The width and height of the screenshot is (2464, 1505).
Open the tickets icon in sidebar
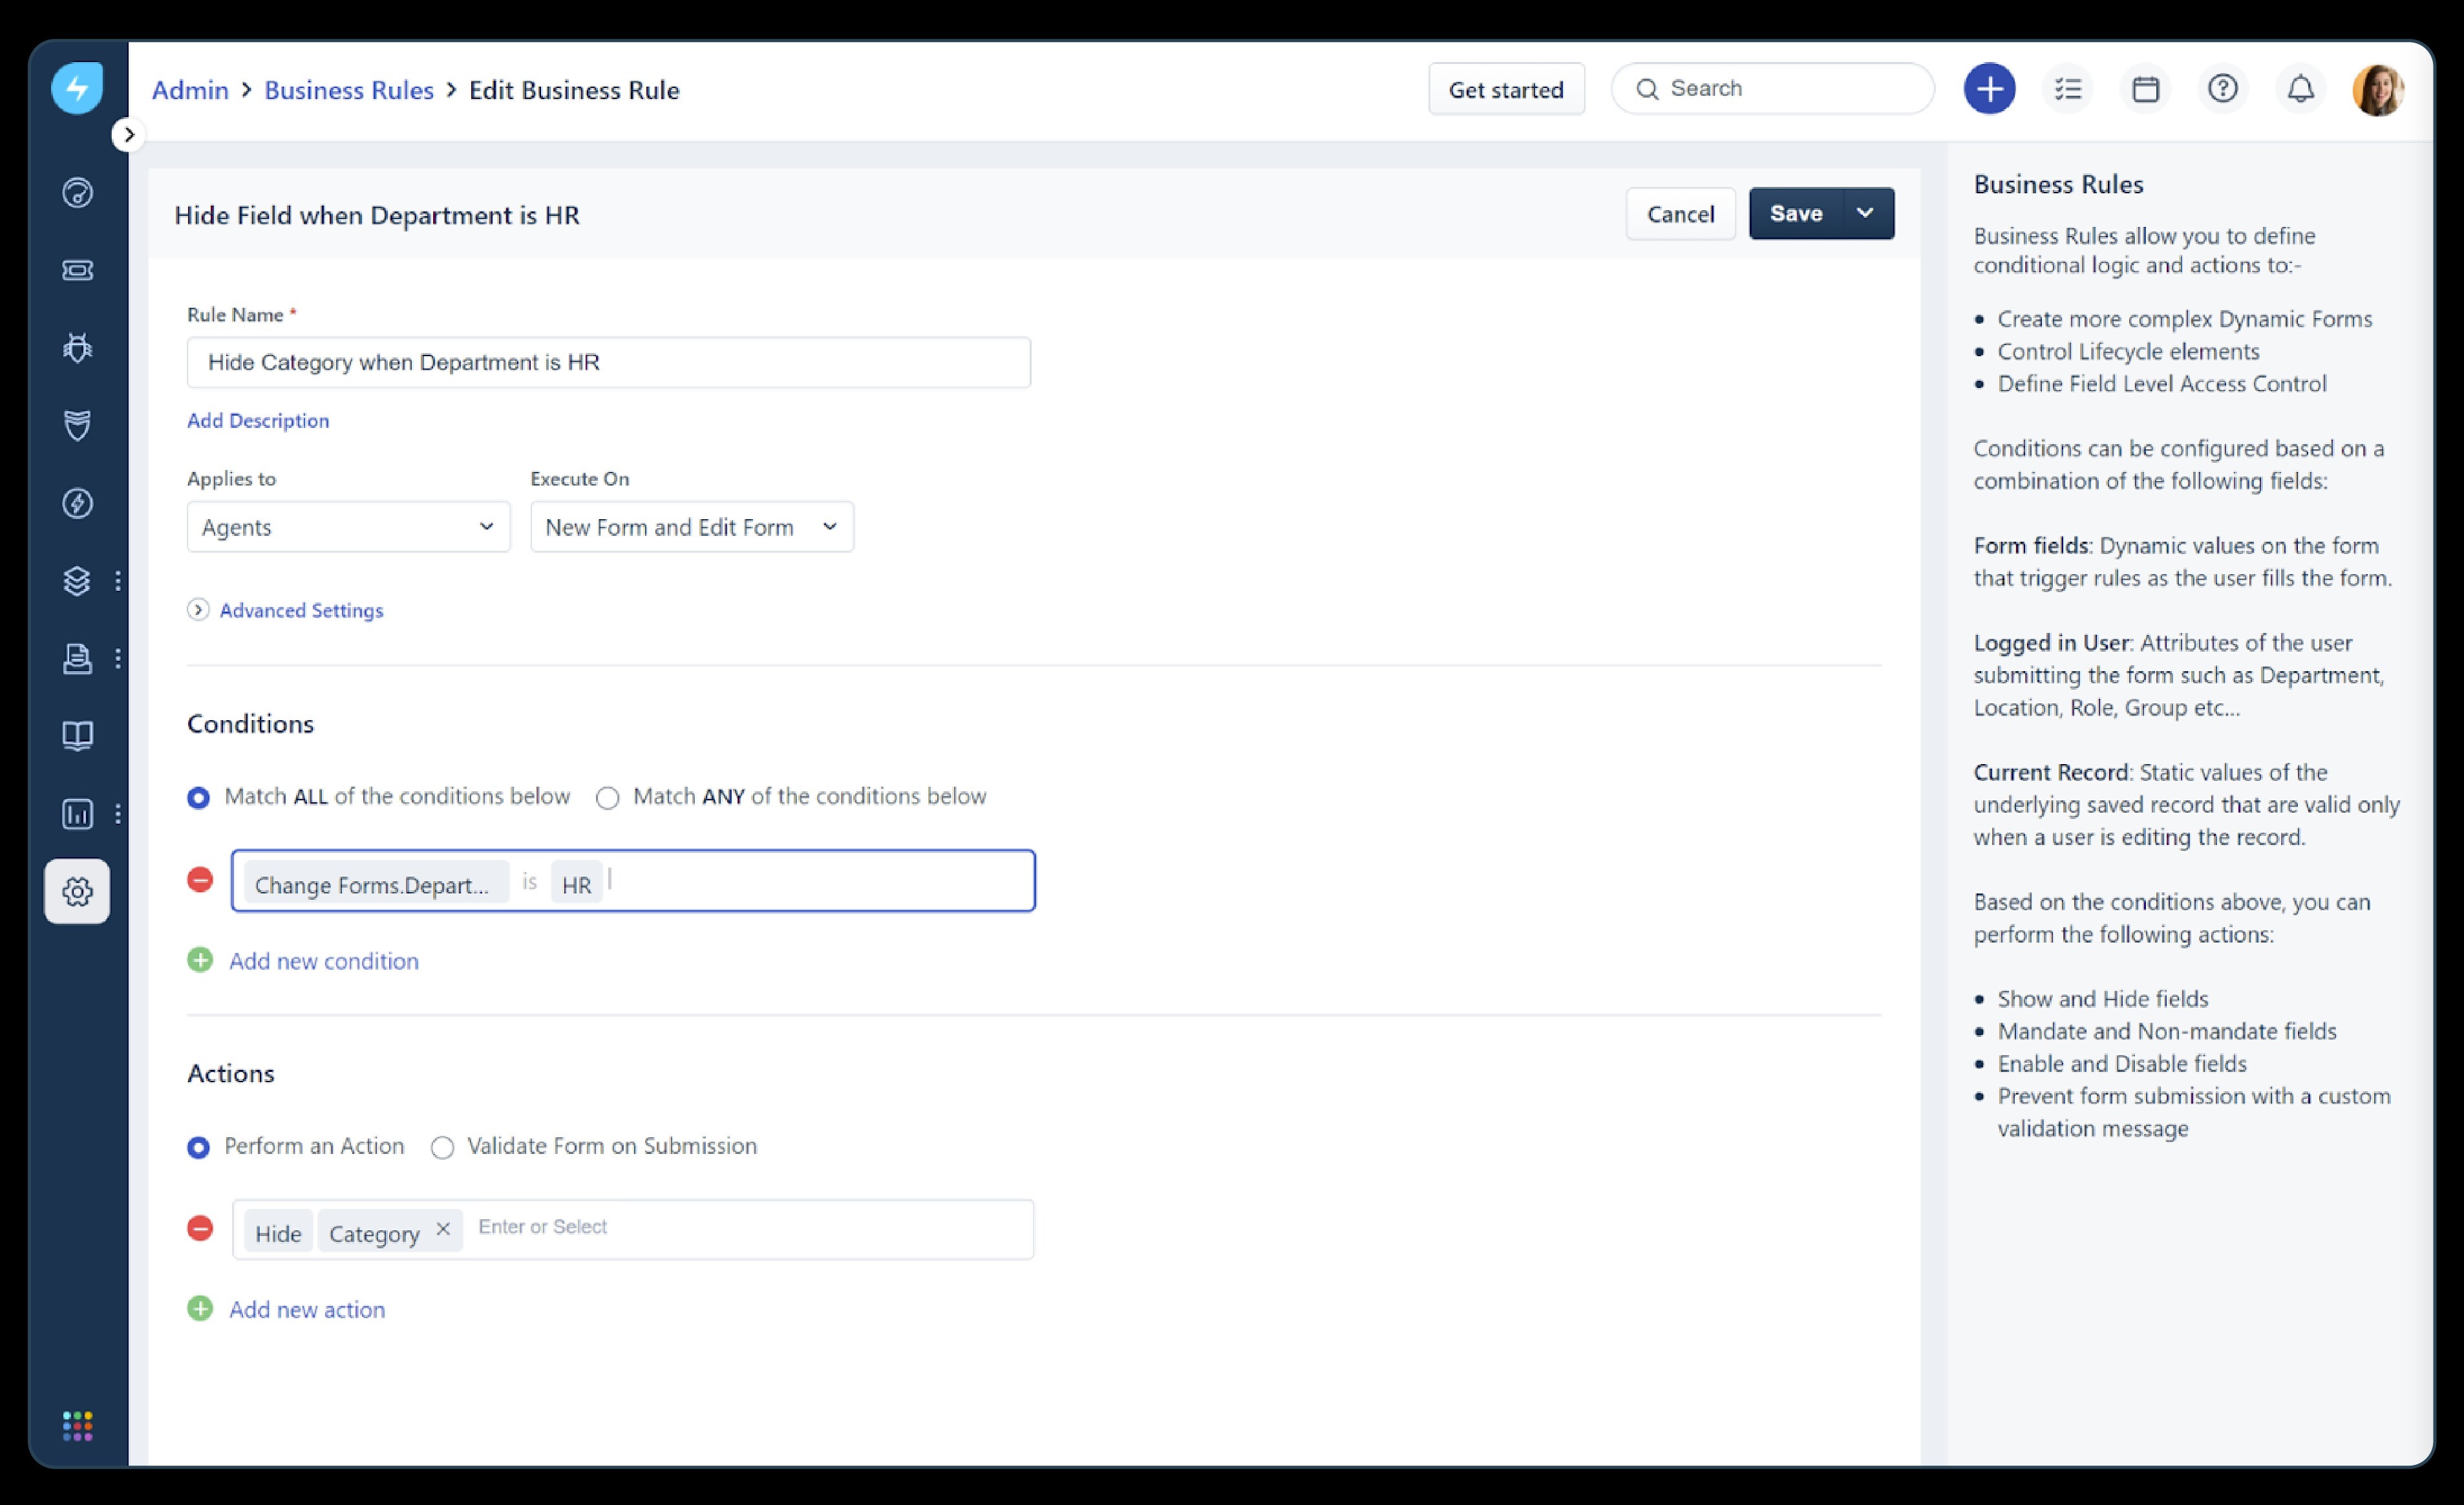point(77,271)
